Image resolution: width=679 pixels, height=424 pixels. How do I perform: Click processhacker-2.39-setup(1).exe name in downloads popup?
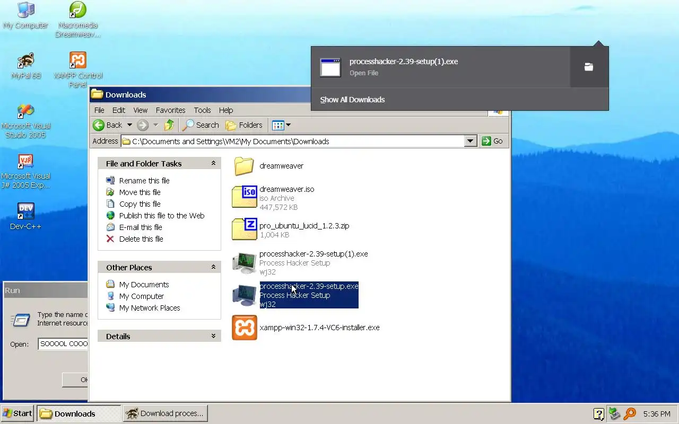(404, 61)
